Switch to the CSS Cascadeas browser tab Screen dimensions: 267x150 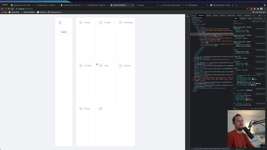(196, 5)
